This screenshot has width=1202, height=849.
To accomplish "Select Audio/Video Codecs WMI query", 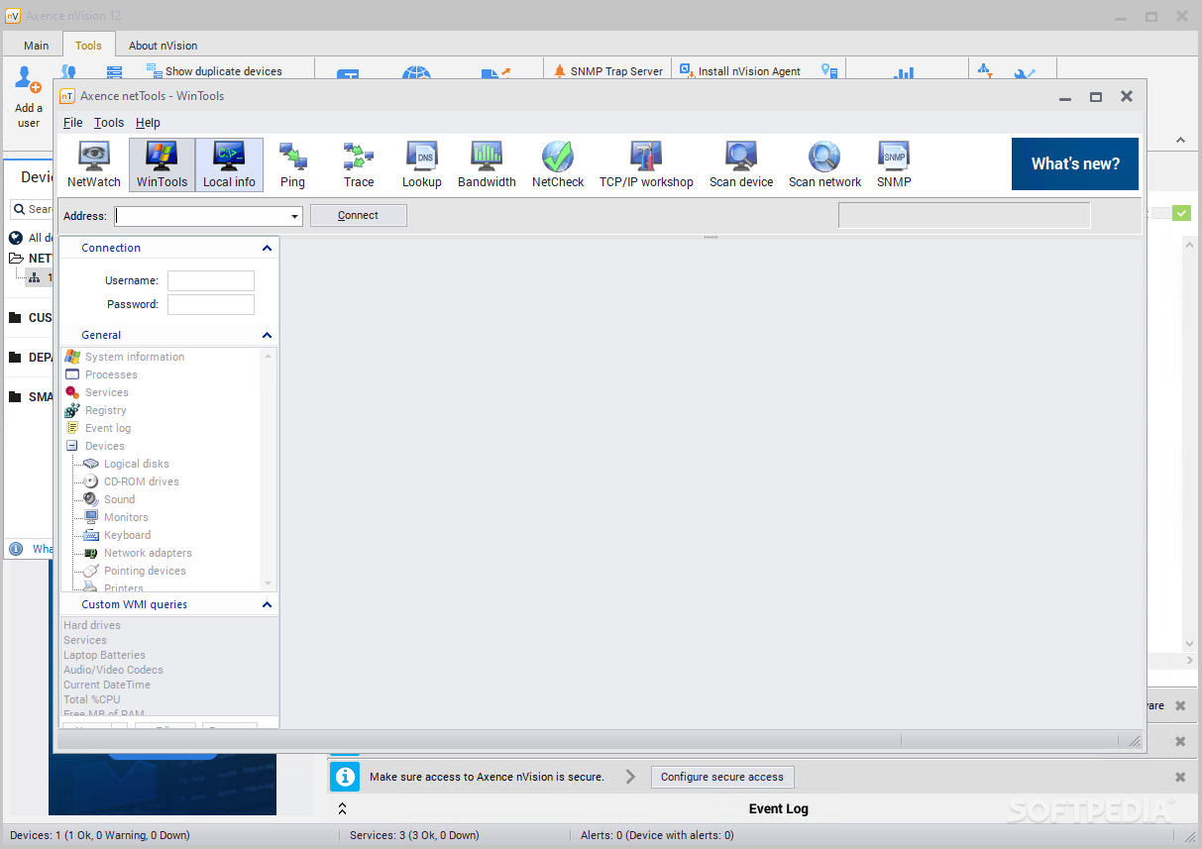I will (113, 670).
